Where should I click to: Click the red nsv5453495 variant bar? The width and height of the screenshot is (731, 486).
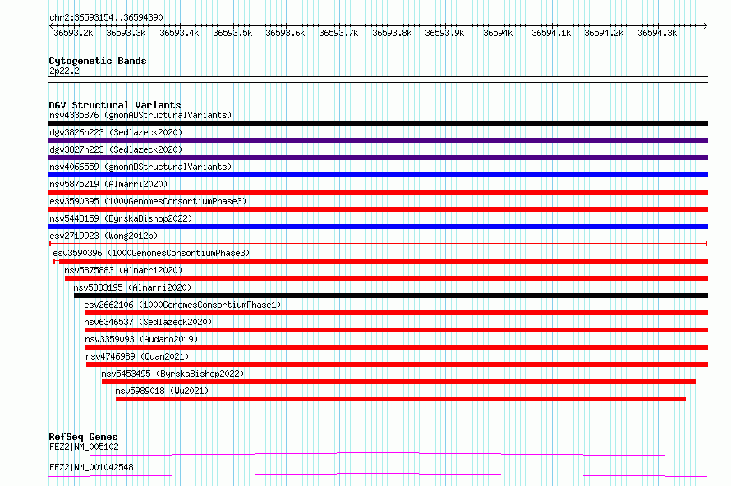398,382
